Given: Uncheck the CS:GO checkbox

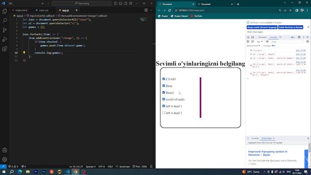Looking at the screenshot, I should pyautogui.click(x=164, y=79).
